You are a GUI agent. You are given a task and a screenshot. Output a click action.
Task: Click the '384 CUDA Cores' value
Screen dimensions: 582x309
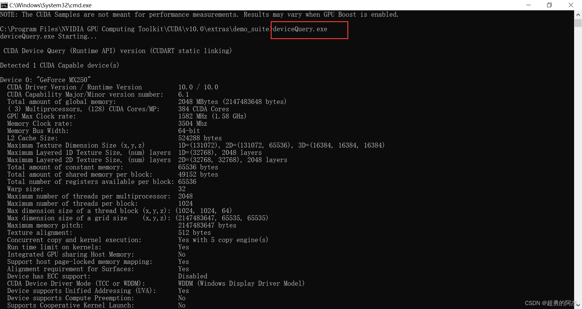coord(204,109)
